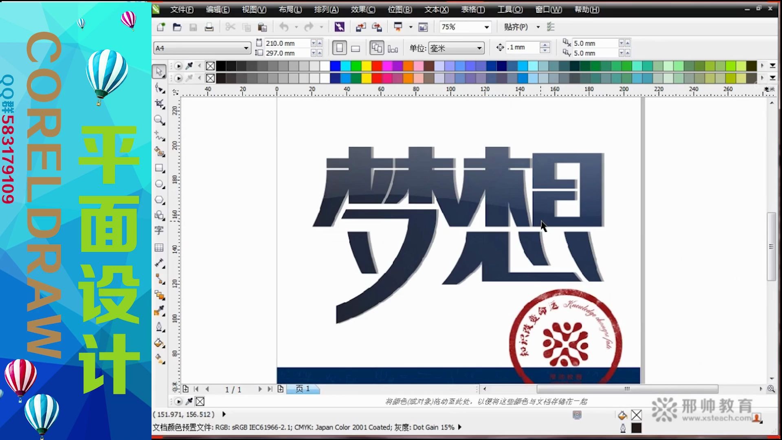Viewport: 782px width, 440px height.
Task: Click the Print icon on the standard toolbar
Action: point(209,26)
